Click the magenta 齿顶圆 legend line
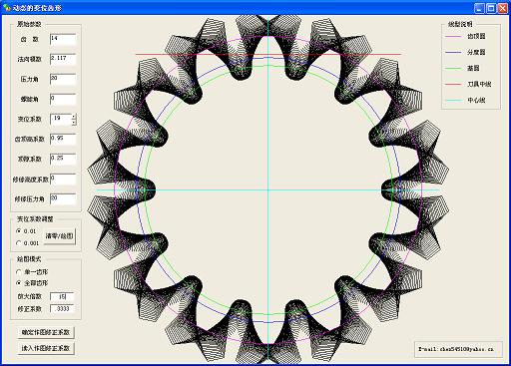The height and width of the screenshot is (366, 511). (453, 36)
